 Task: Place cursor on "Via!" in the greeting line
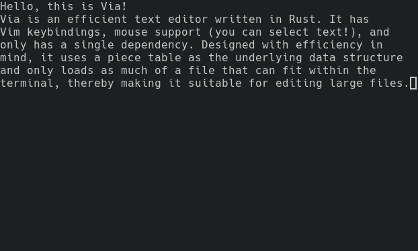[114, 7]
